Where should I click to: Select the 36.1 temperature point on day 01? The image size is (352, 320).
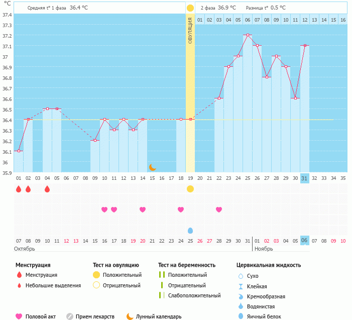click(x=19, y=151)
